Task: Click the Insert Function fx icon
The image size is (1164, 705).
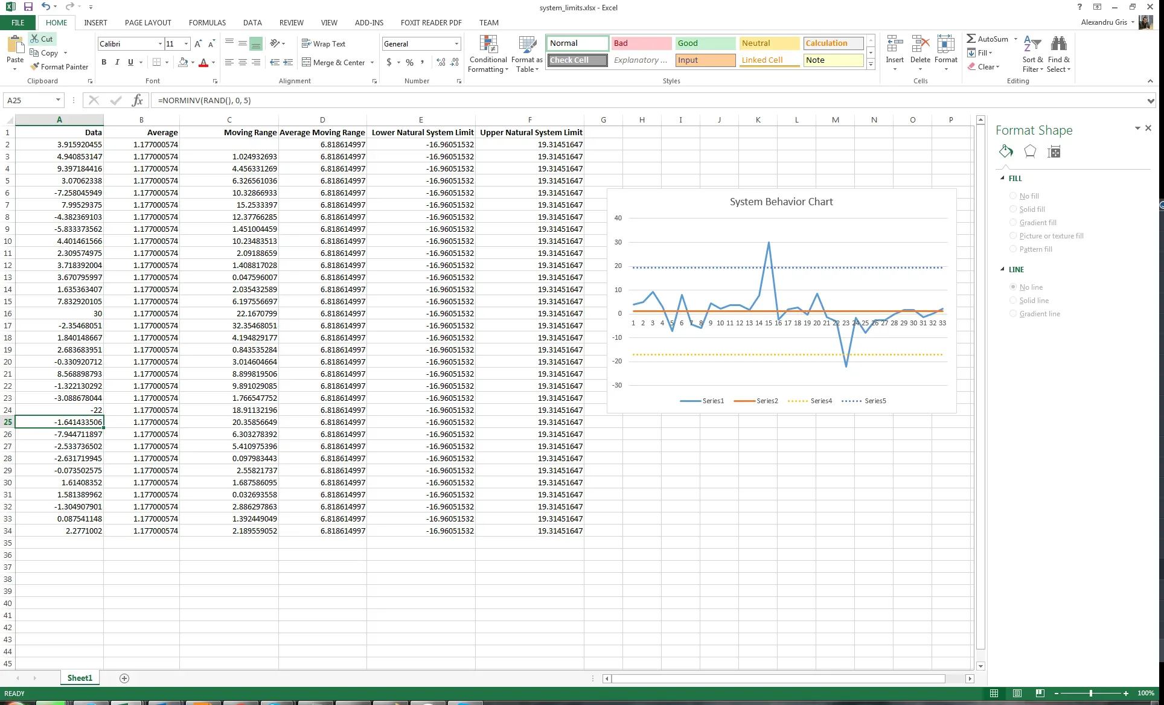Action: pyautogui.click(x=138, y=100)
